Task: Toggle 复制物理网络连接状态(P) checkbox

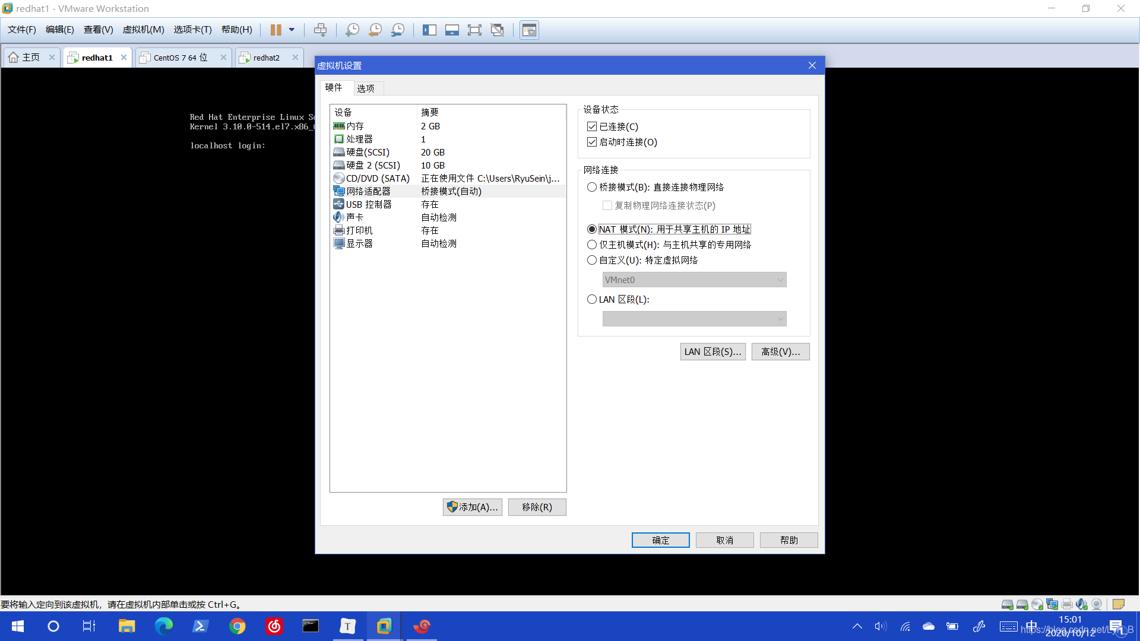Action: coord(607,205)
